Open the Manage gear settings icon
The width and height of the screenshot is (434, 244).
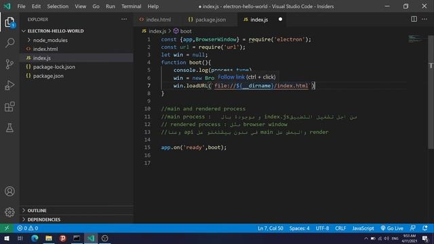click(x=9, y=212)
